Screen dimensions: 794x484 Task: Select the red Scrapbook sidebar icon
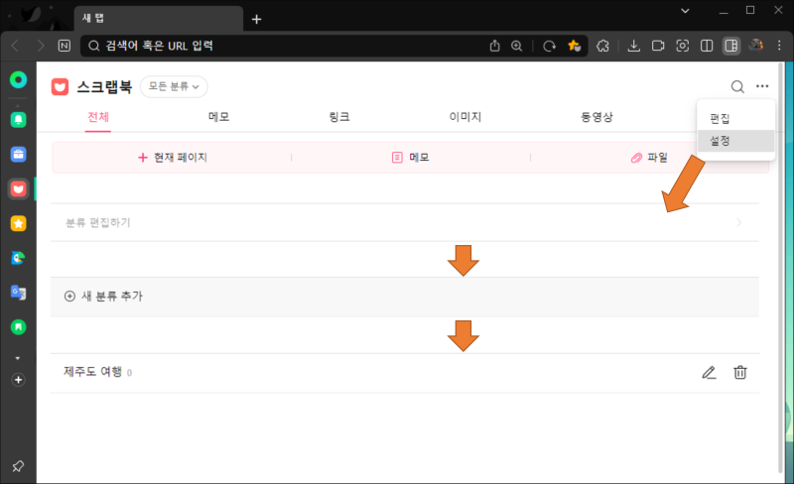[18, 188]
